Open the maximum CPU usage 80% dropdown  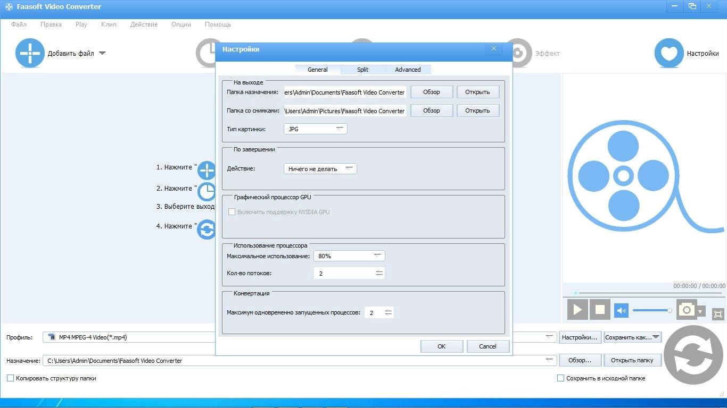click(349, 256)
